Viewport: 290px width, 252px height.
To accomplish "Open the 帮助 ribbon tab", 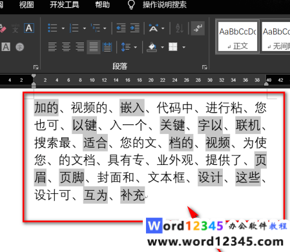I will click(103, 5).
